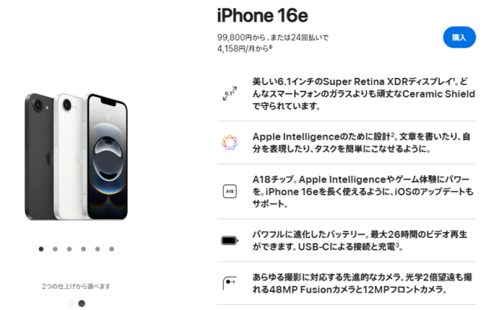The height and width of the screenshot is (310, 486).
Task: Go to the fifth carousel dot
Action: (98, 249)
